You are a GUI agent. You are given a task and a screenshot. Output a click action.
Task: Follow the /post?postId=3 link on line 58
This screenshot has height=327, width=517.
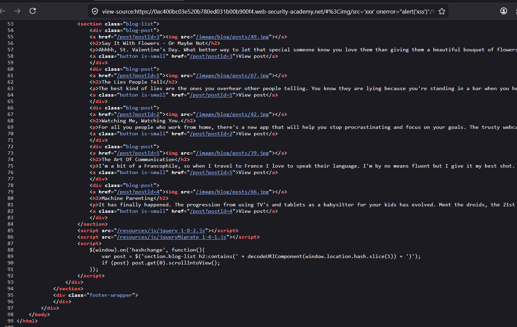(211, 56)
